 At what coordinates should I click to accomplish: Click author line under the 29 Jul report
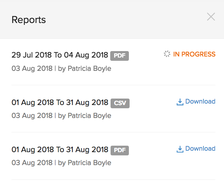[61, 68]
